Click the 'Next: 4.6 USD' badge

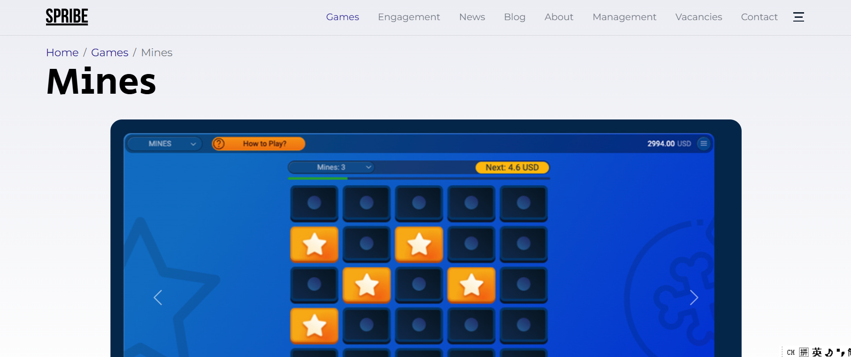click(x=512, y=167)
